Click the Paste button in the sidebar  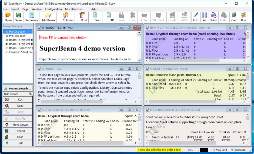(18, 112)
